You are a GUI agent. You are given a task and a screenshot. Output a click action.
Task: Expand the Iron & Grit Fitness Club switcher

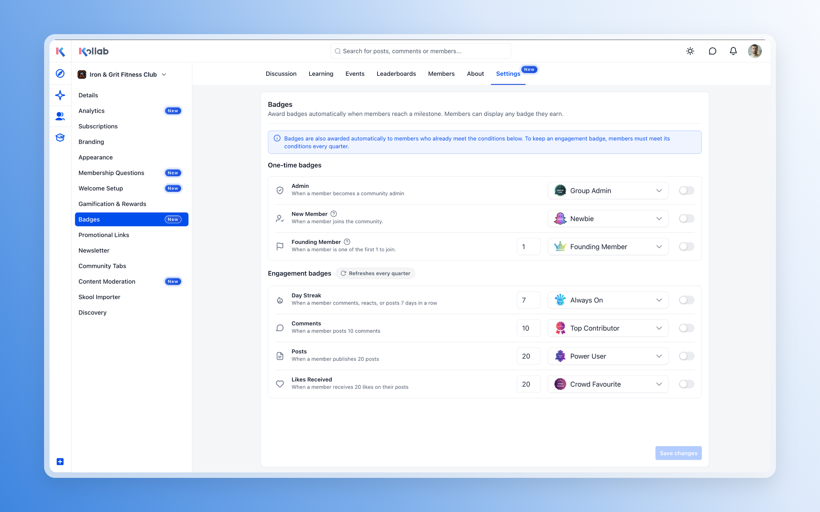(x=122, y=74)
